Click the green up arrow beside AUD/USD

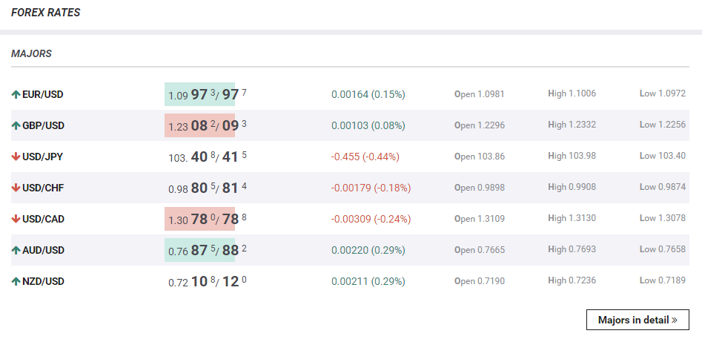pyautogui.click(x=16, y=250)
